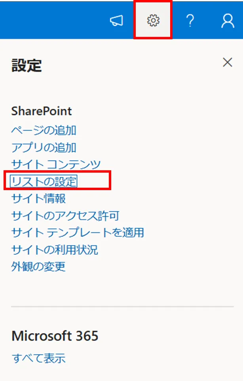Screen dimensions: 243x381
Task: Close the 設定 panel
Action: pyautogui.click(x=227, y=62)
